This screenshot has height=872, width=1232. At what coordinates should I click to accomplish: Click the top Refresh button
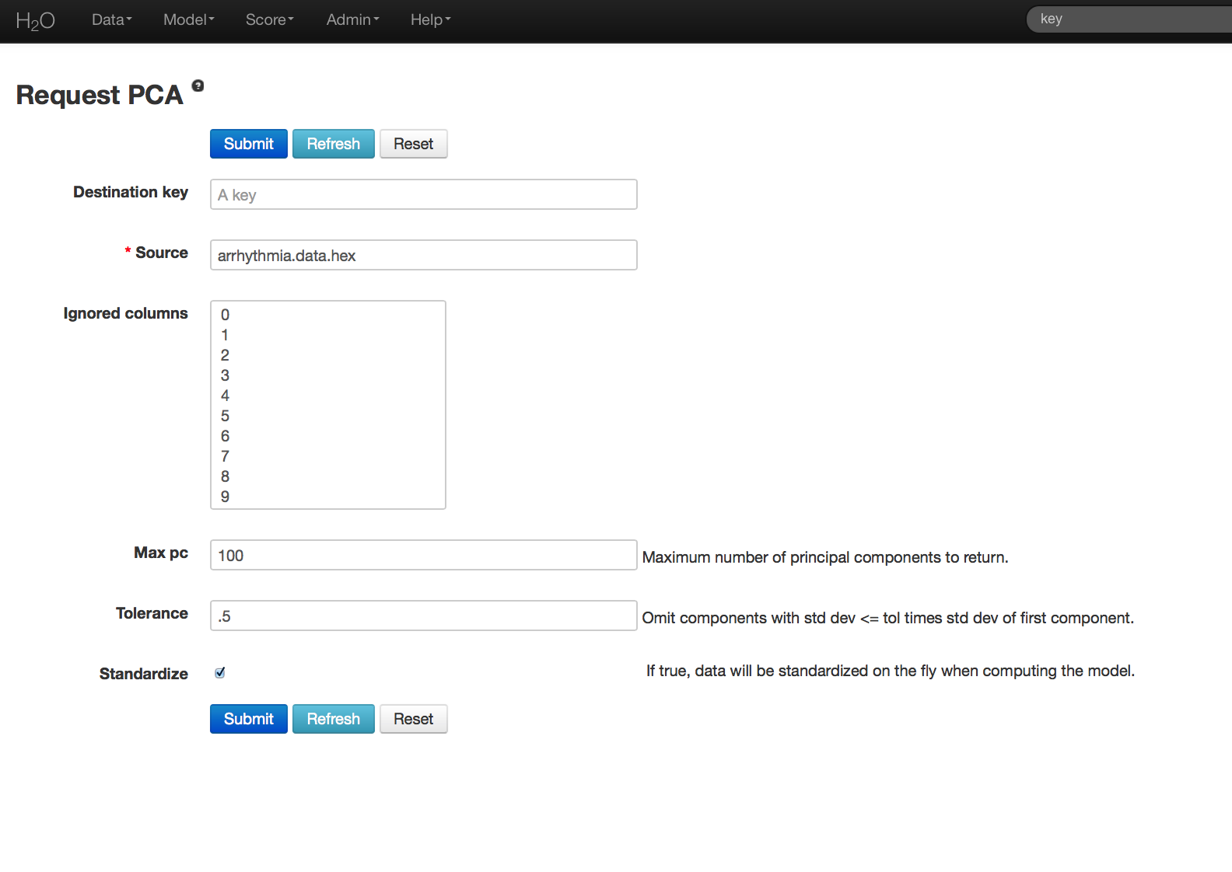(333, 144)
